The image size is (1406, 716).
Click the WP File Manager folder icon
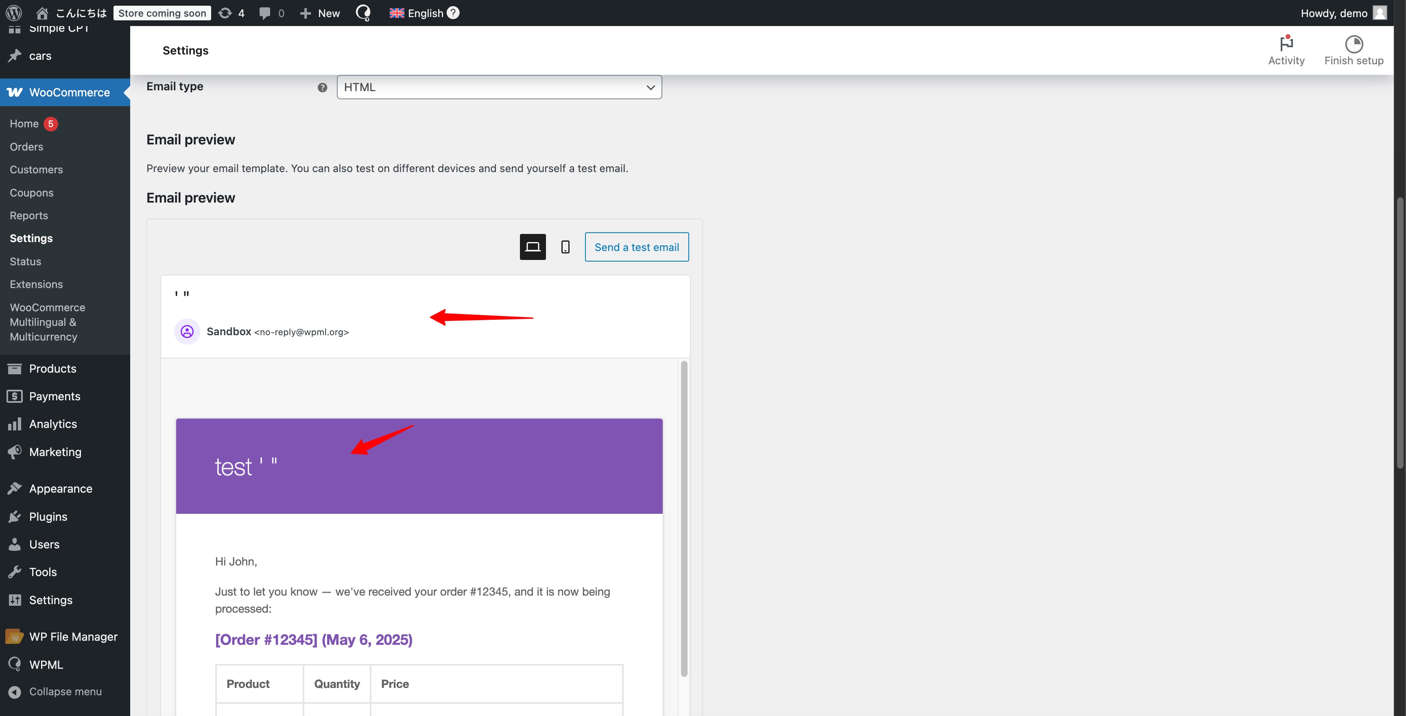(x=15, y=636)
